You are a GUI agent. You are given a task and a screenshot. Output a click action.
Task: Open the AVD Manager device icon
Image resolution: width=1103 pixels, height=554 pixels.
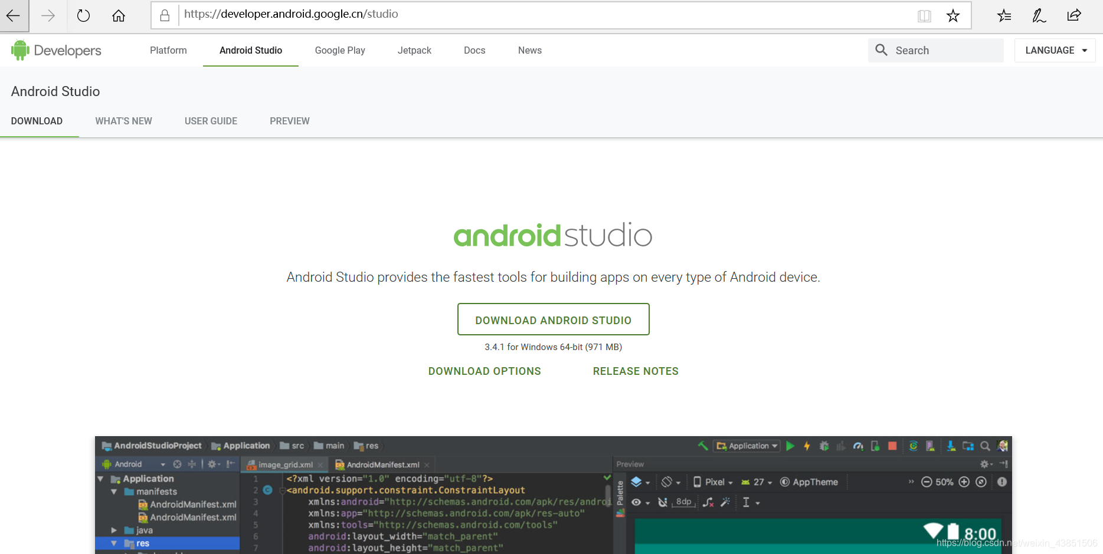(930, 446)
